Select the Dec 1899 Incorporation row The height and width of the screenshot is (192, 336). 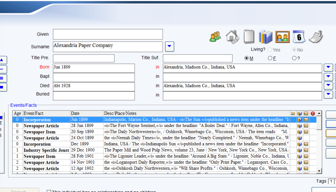point(164,144)
